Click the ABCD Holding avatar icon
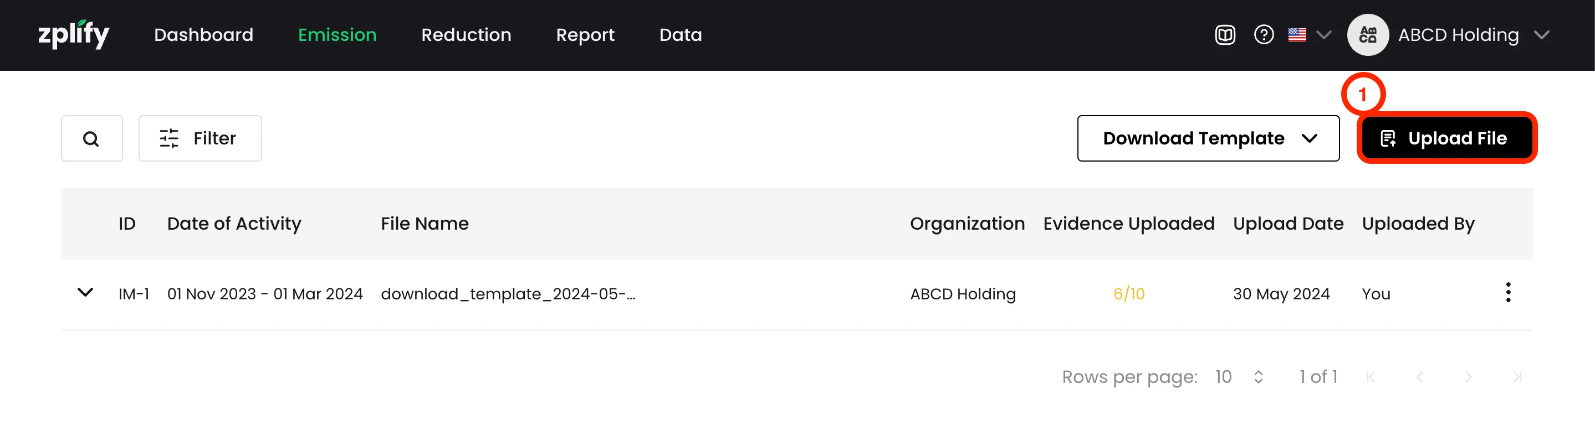1595x425 pixels. pyautogui.click(x=1367, y=35)
